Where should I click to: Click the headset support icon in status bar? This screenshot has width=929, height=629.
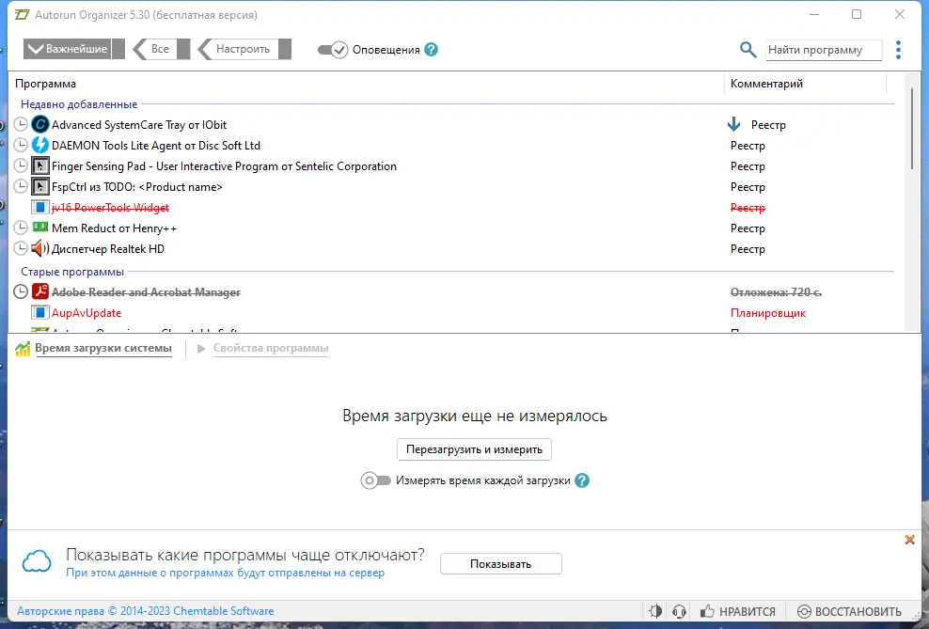(x=680, y=611)
